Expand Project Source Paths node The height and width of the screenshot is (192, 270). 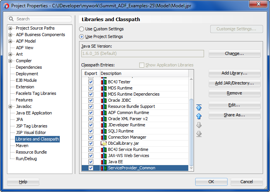click(x=10, y=28)
